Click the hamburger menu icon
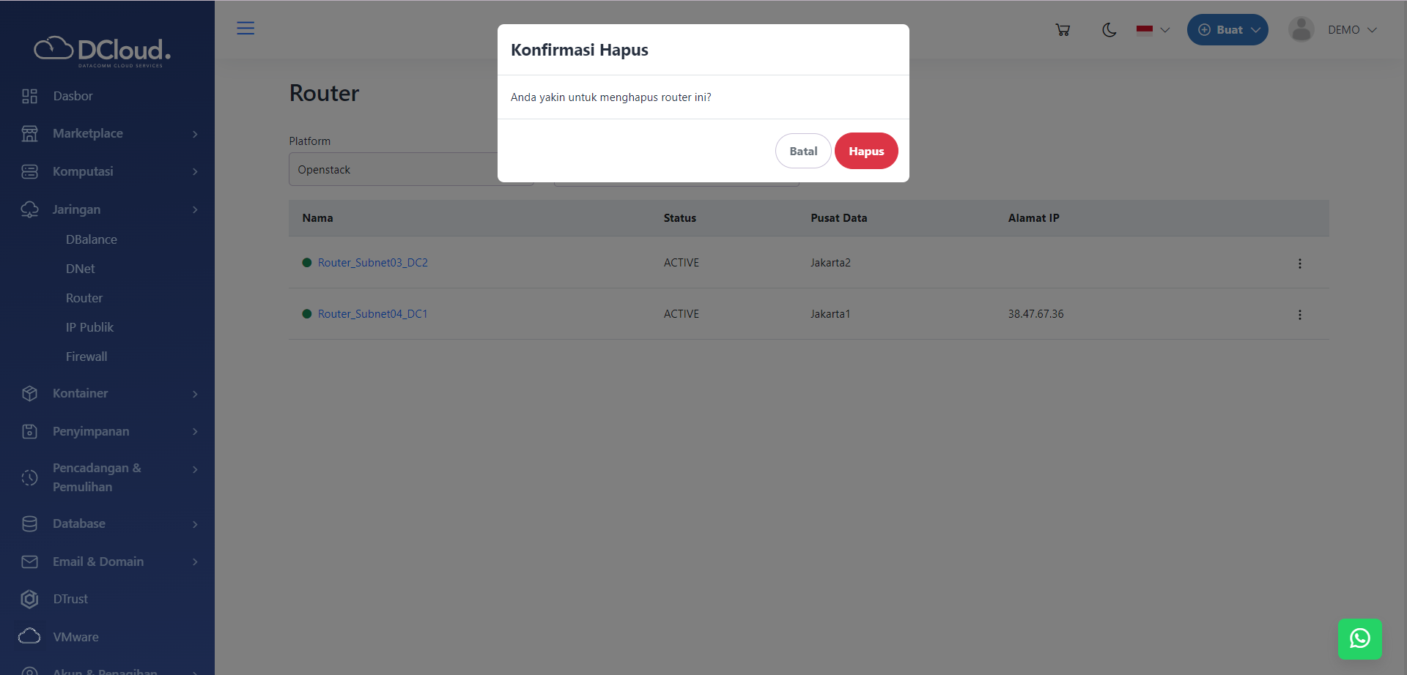The image size is (1407, 675). (245, 29)
